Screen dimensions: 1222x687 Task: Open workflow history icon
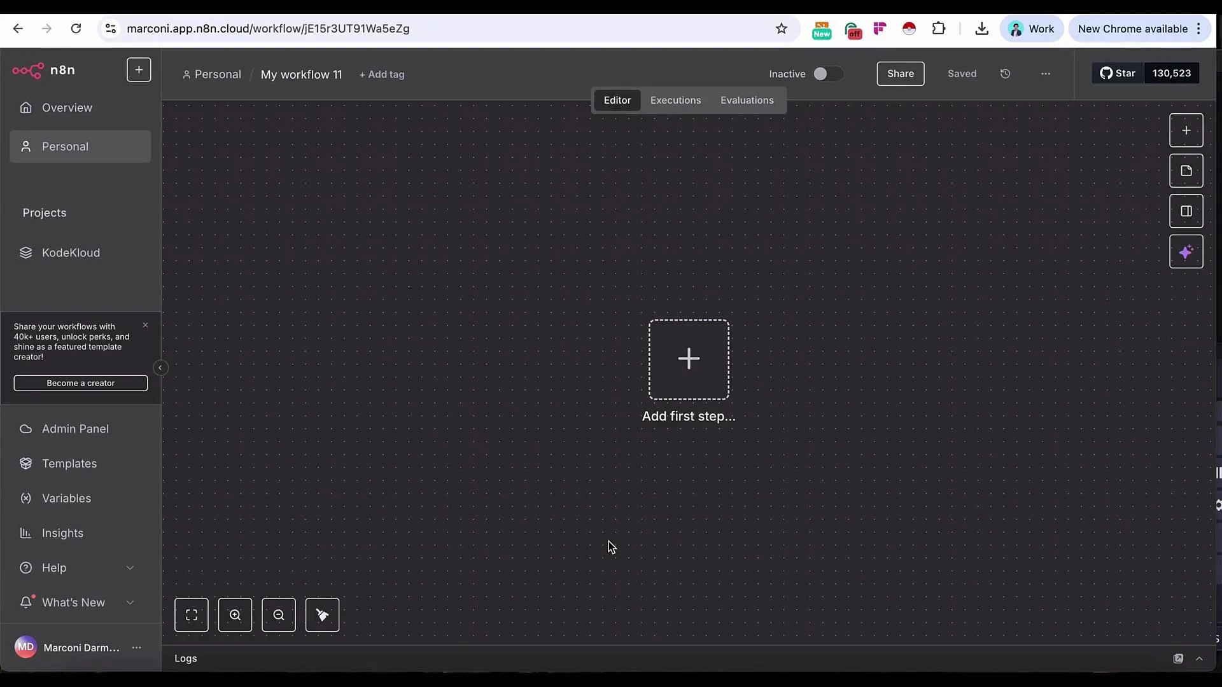click(x=1006, y=74)
